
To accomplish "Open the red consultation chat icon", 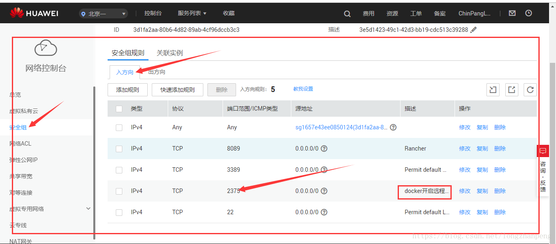I will (x=543, y=151).
